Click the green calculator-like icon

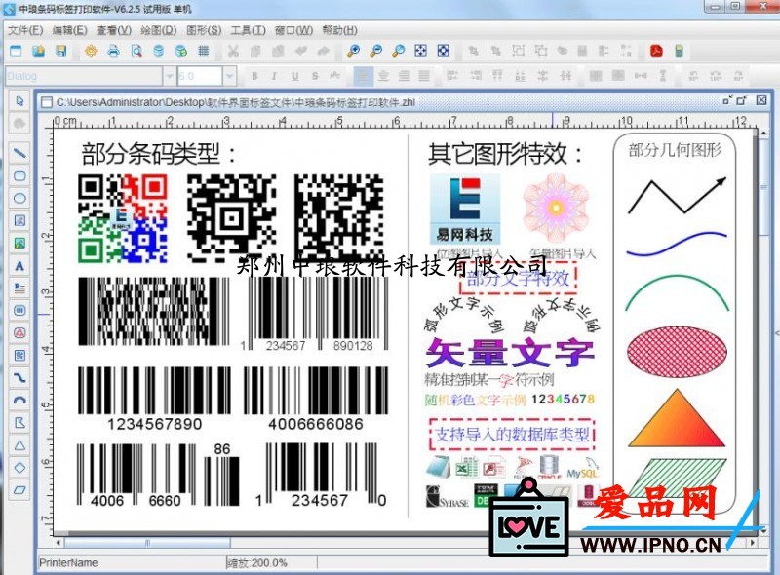(x=679, y=51)
